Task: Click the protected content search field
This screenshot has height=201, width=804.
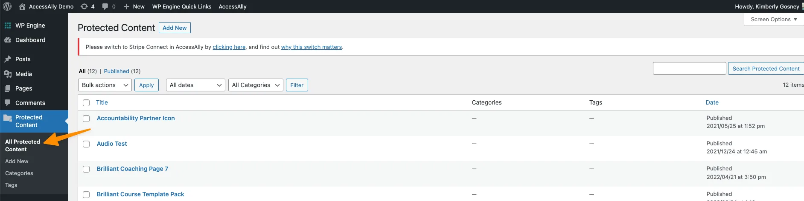Action: 689,68
